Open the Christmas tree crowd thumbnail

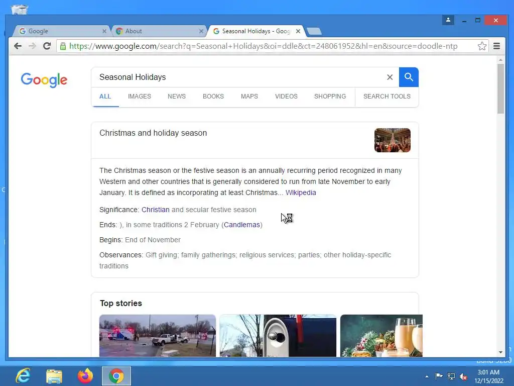(393, 140)
